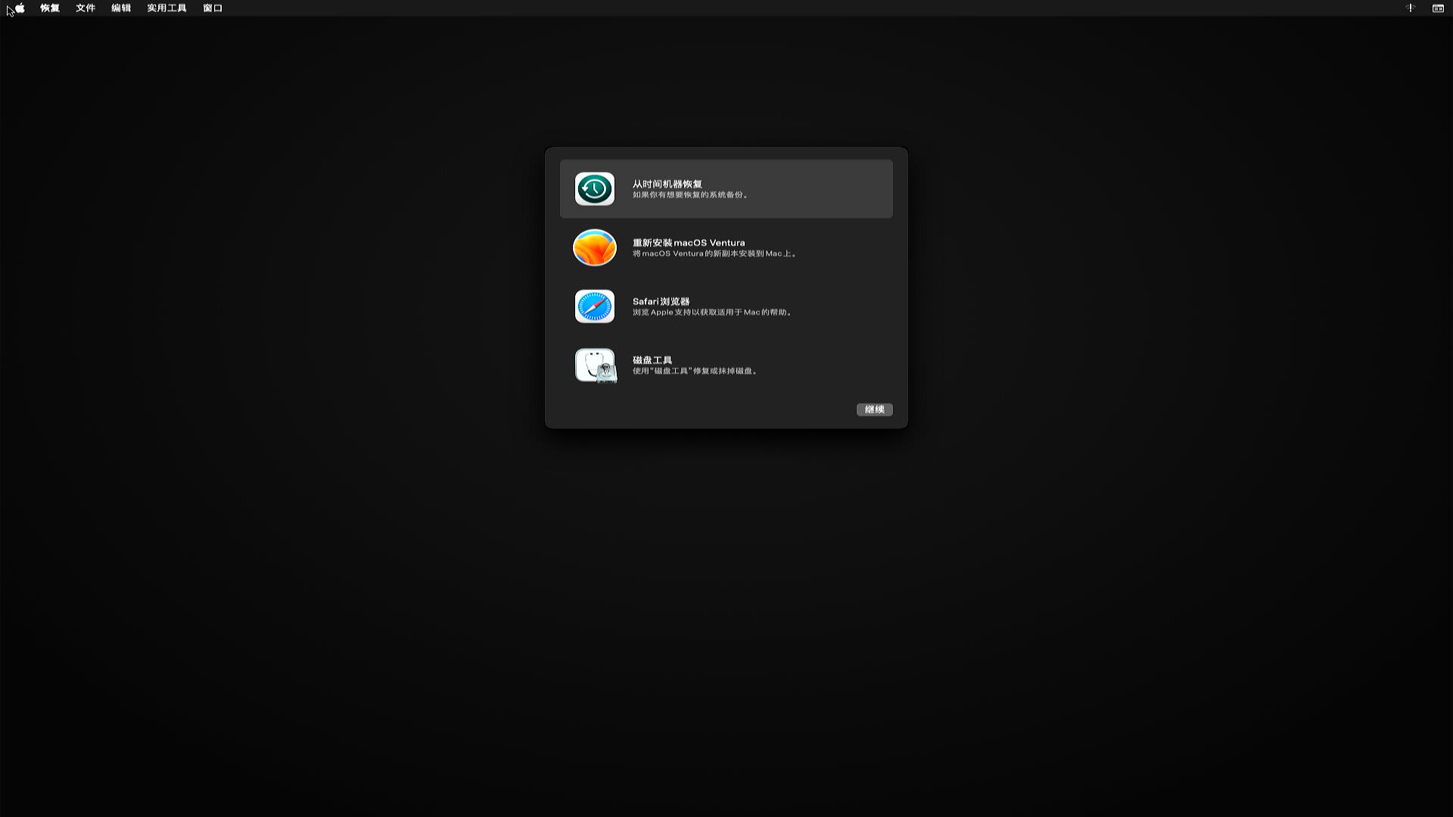
Task: Click the Disk Utility stethoscope icon
Action: pos(596,365)
